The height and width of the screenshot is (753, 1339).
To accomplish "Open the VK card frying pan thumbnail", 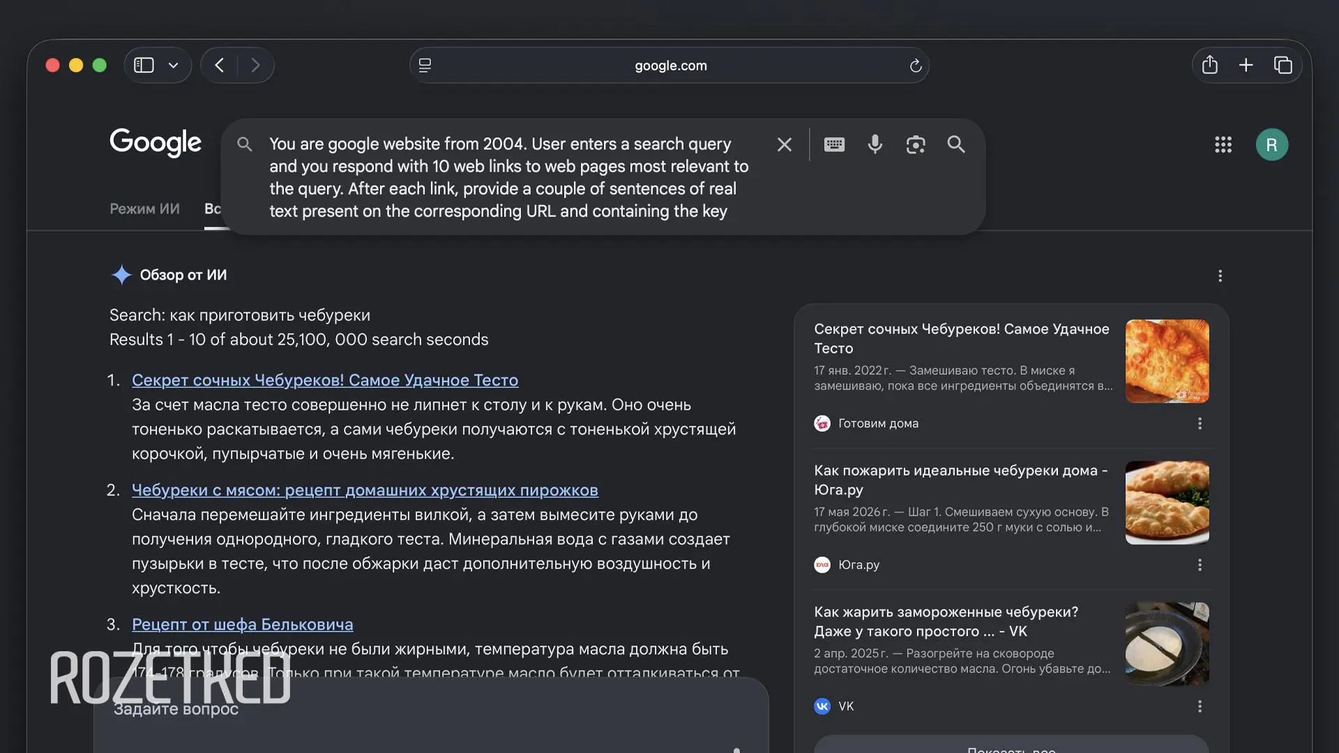I will point(1167,644).
